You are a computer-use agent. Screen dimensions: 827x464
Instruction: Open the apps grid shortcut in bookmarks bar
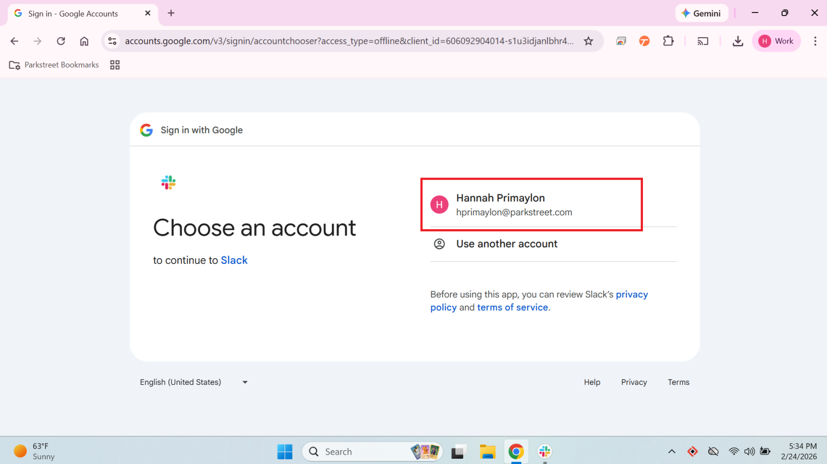pos(115,65)
